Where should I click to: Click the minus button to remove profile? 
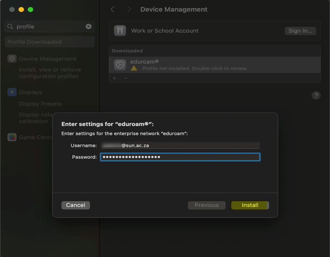click(126, 78)
